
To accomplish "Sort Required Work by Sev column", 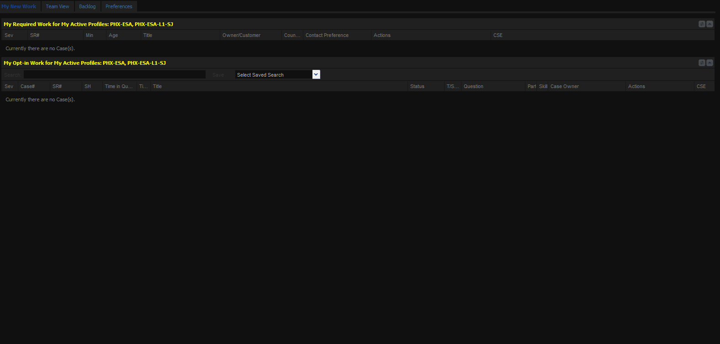I will pyautogui.click(x=15, y=35).
